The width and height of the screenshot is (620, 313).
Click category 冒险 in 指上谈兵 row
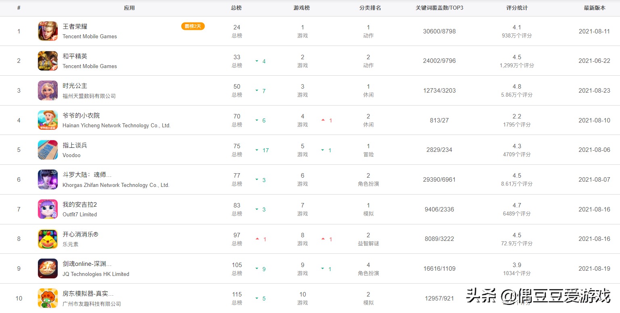tap(368, 155)
